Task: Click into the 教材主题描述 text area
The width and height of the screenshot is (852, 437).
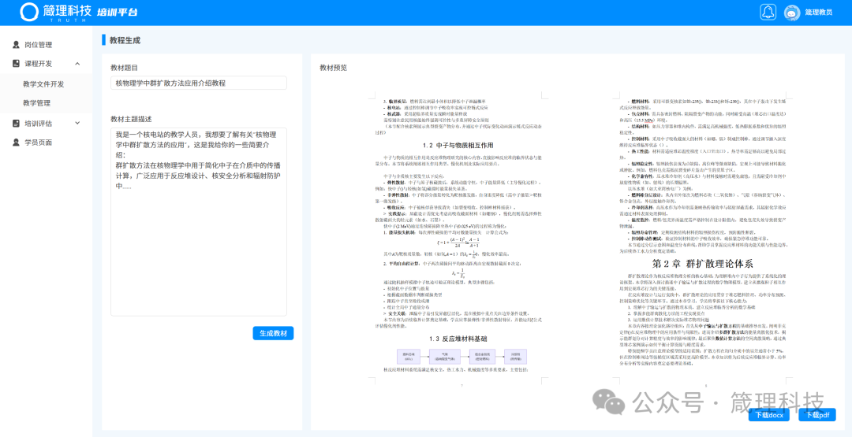Action: (198, 220)
